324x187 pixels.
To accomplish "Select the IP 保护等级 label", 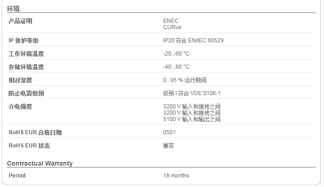I will point(24,40).
